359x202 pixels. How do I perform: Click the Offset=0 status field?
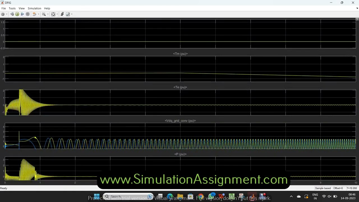pyautogui.click(x=338, y=188)
